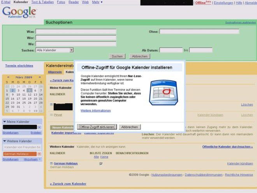Open Nutzungsbedingungen footer link
Screen dimensions: 257x193
click(x=167, y=175)
